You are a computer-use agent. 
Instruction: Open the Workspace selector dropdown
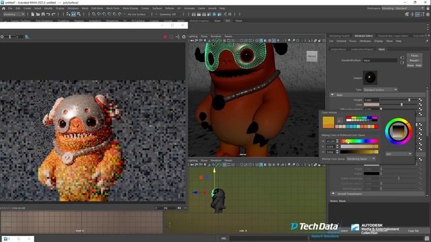point(403,8)
